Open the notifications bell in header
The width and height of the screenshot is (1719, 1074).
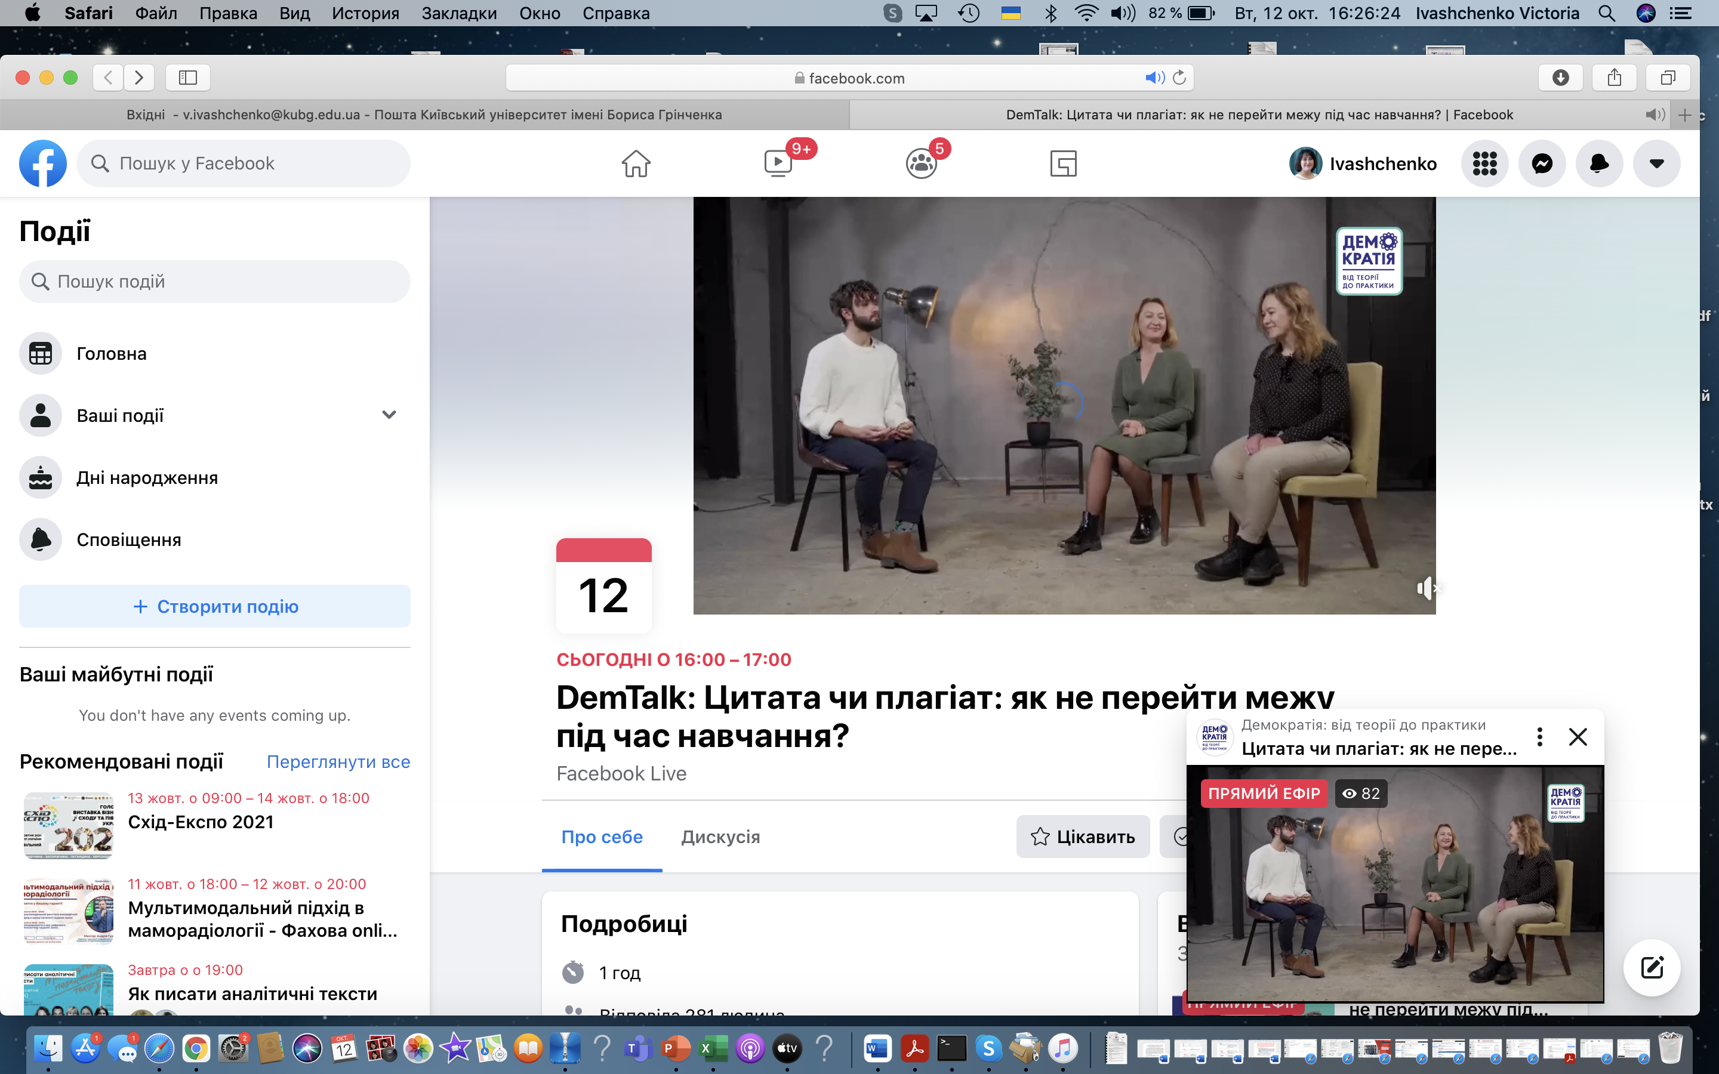click(1599, 163)
